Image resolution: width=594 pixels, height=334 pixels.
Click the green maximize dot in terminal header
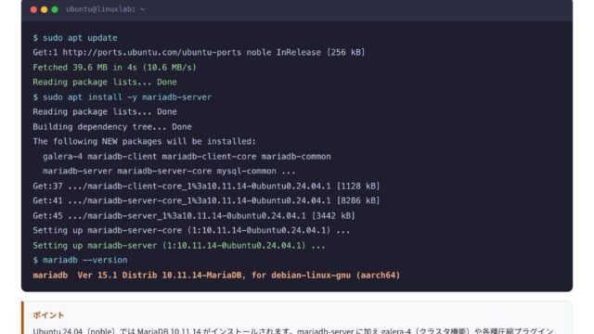coord(55,9)
